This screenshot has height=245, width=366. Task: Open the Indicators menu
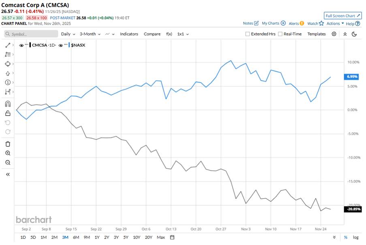click(x=129, y=34)
